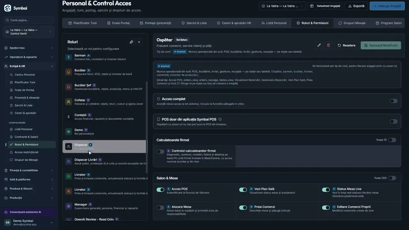Click the info icon beside POS doar din aplicația
The image size is (409, 230).
point(220,119)
